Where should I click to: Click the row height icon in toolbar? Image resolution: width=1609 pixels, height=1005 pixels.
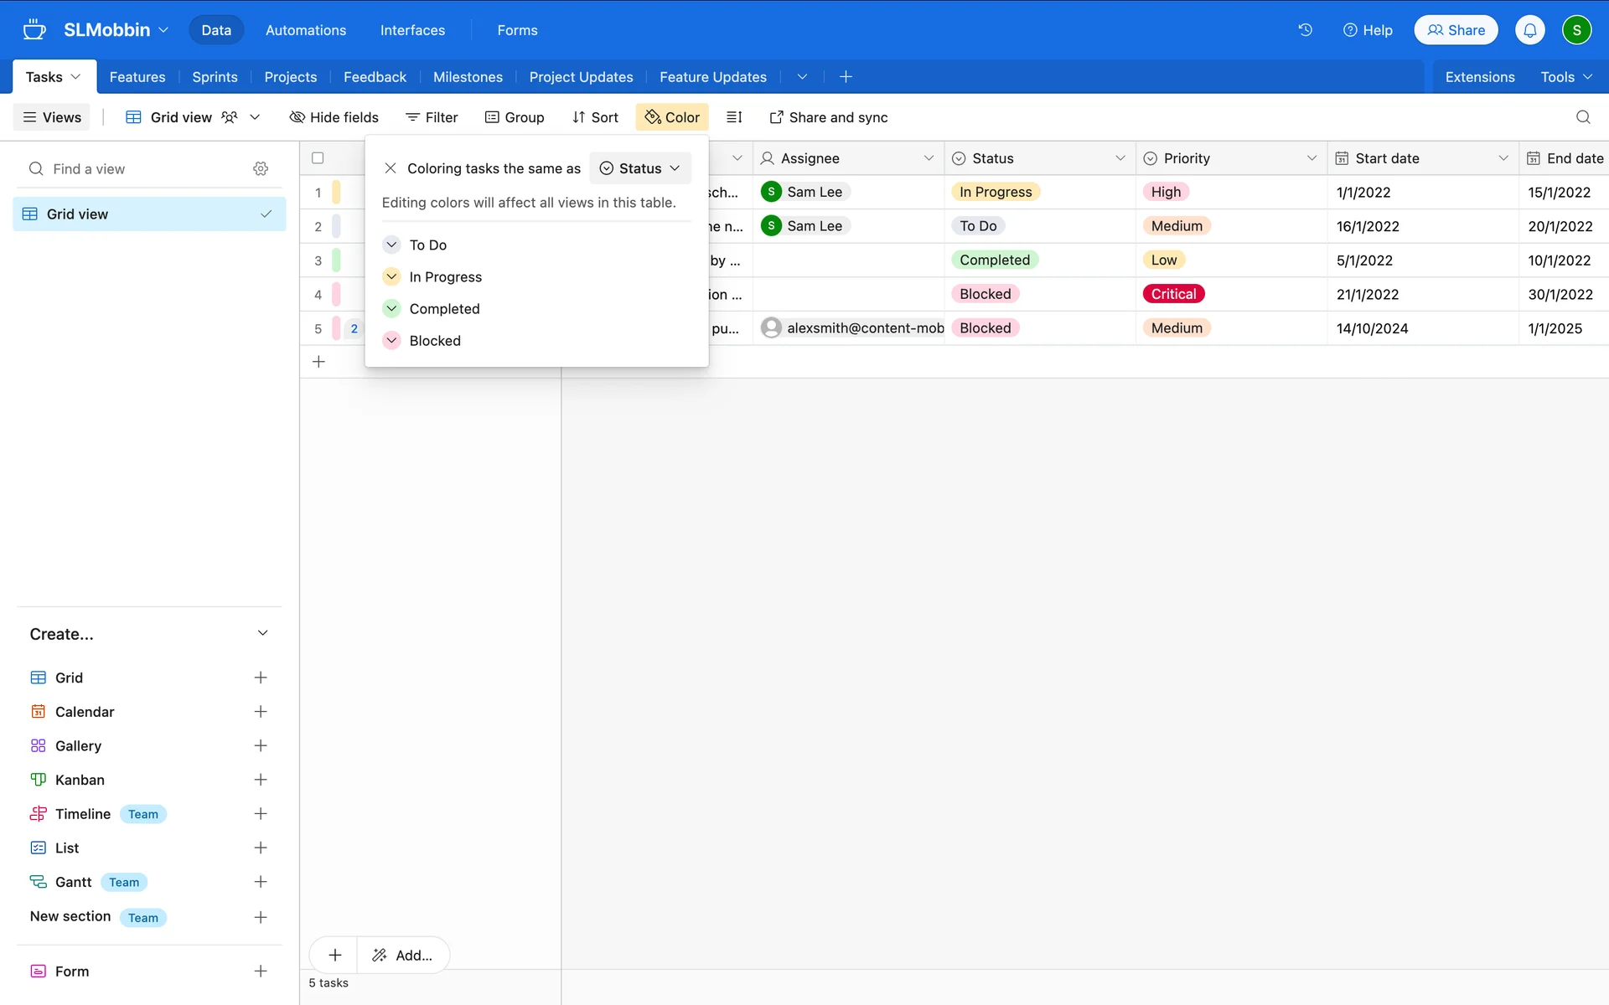734,117
